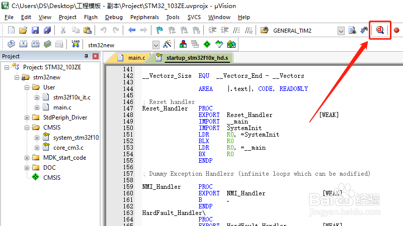Open stm32new target dropdown
Viewport: 403px width, 226px height.
pos(156,45)
